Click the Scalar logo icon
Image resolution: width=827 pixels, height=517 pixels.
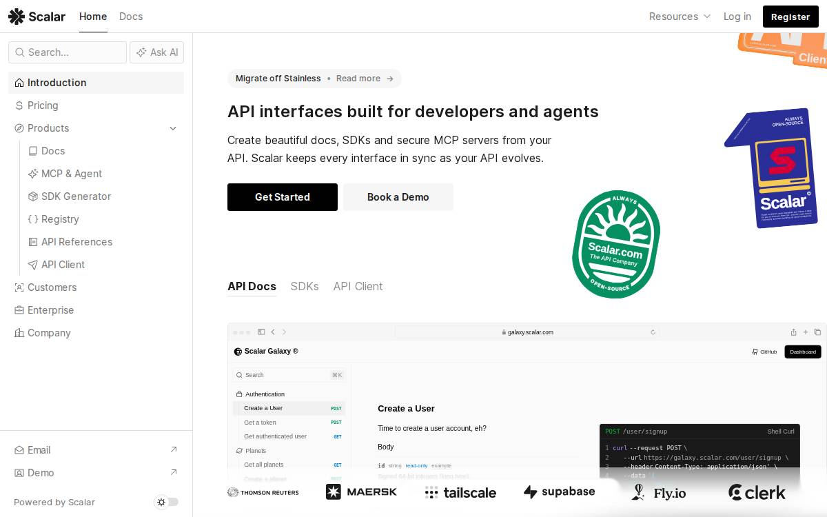coord(17,17)
